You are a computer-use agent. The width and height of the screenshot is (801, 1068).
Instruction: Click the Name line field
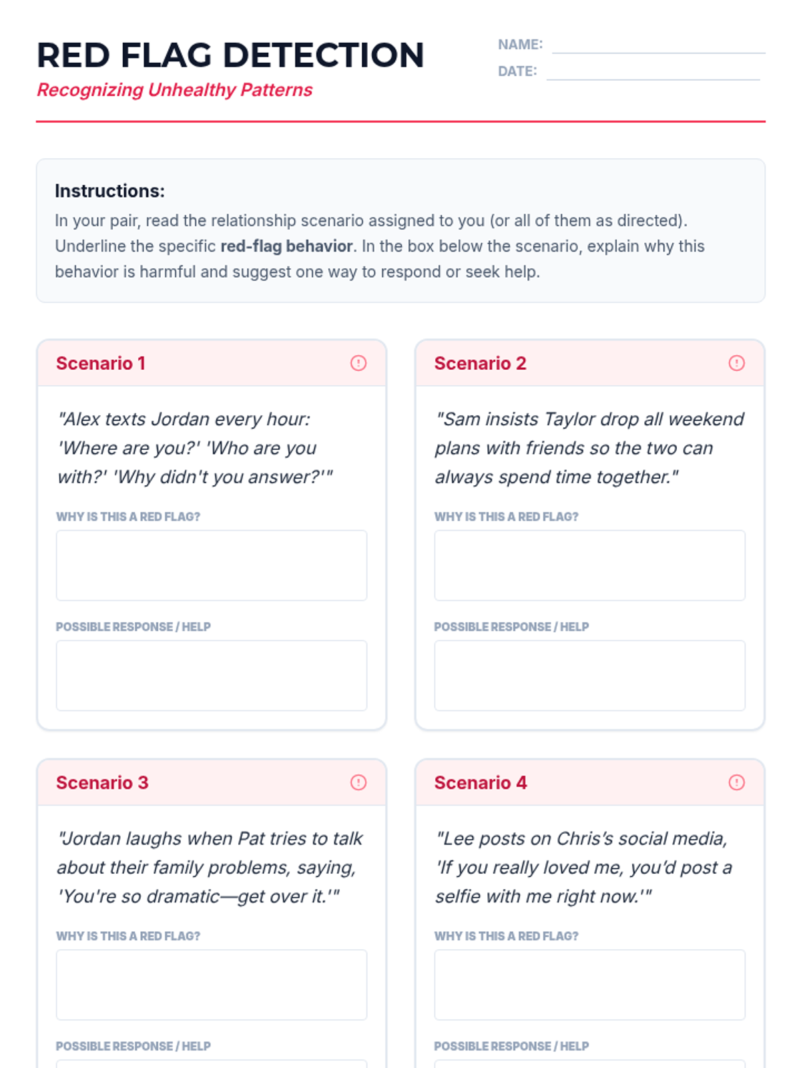tap(659, 45)
